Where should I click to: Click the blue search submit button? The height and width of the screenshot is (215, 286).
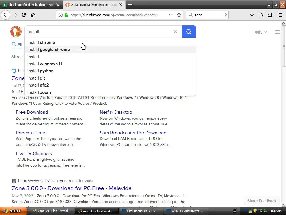tap(189, 32)
